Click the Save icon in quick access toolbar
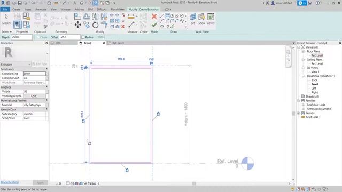342x192 pixels. 20,3
